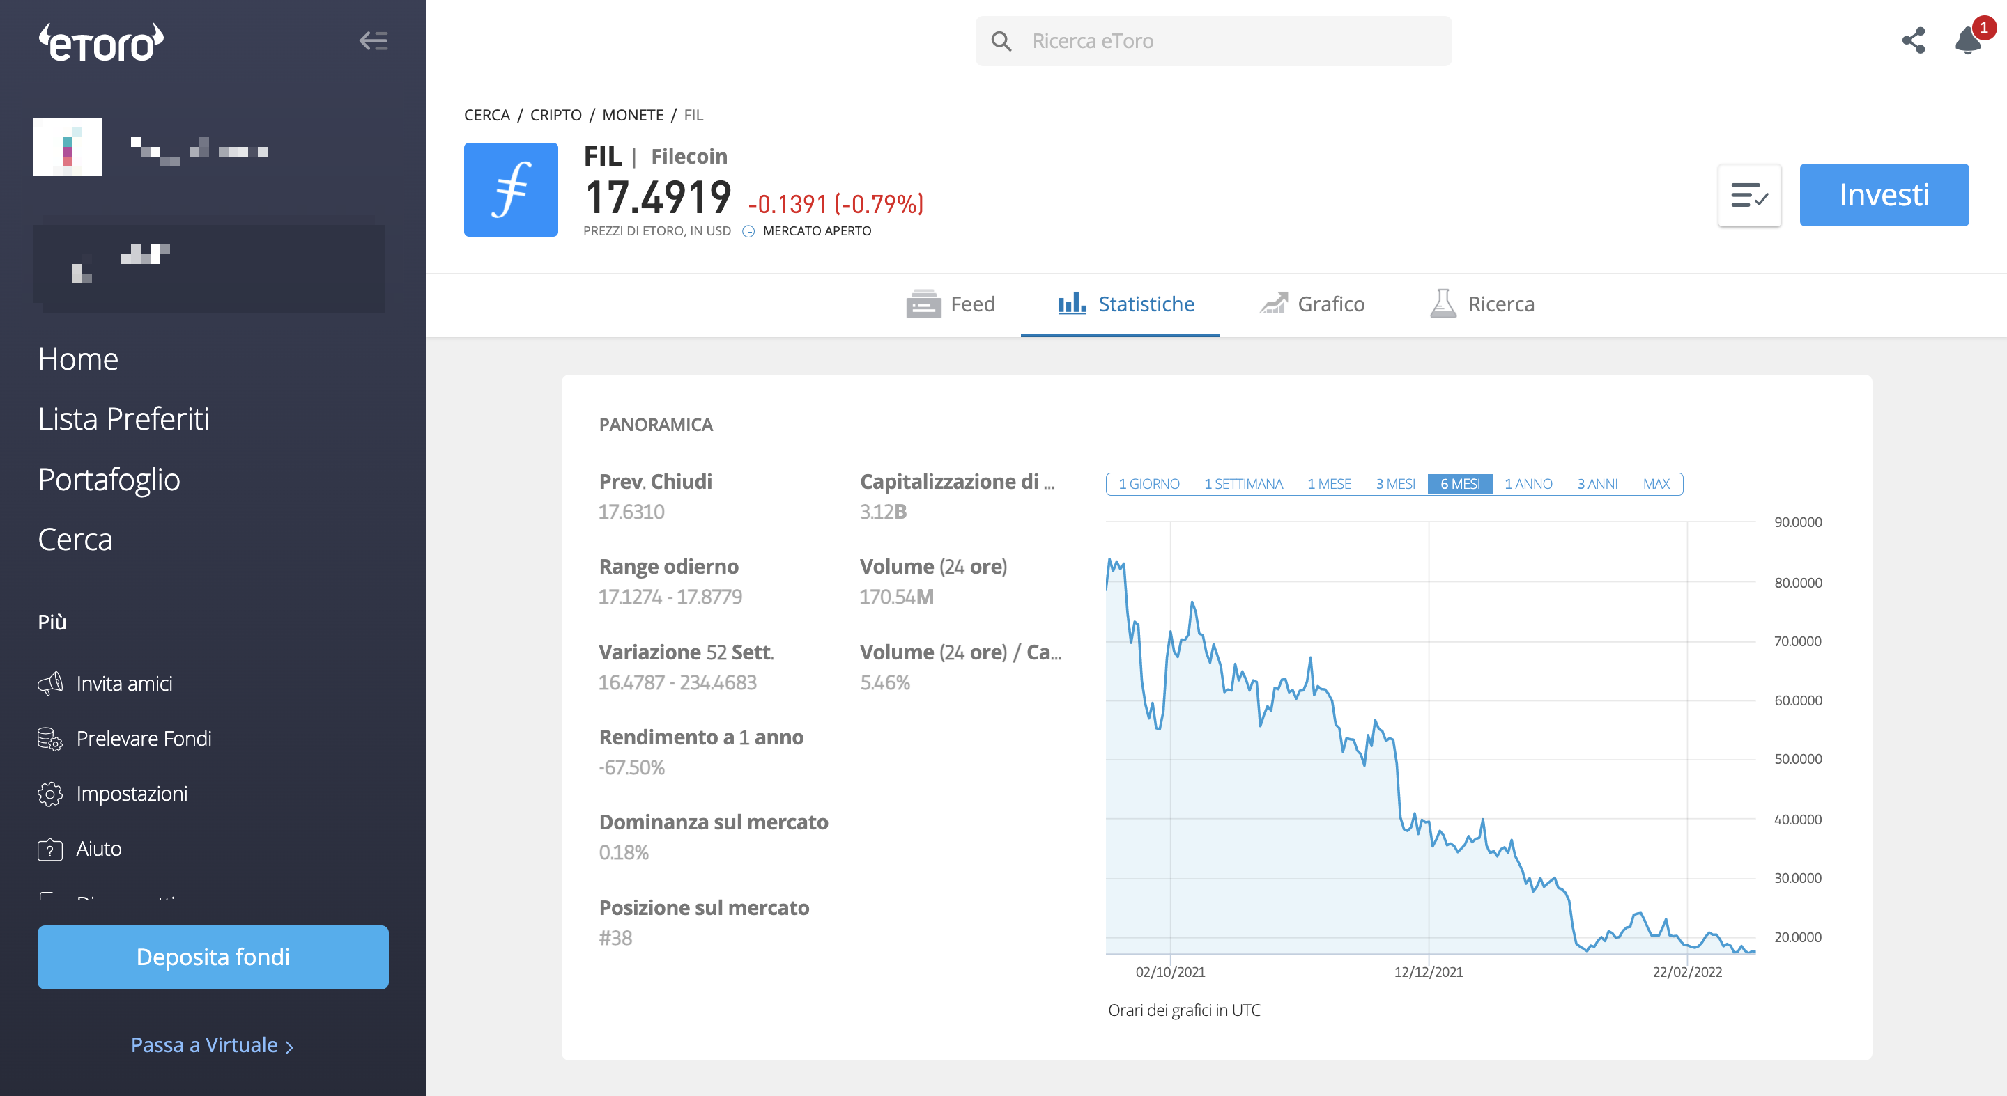Click the Feed tab icon
Image resolution: width=2007 pixels, height=1096 pixels.
[923, 304]
